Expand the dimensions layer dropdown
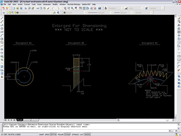 point(51,13)
